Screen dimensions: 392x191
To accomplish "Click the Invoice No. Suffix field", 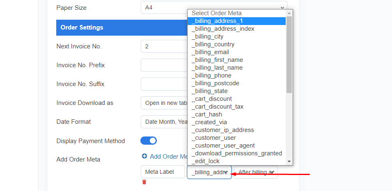I will pyautogui.click(x=164, y=84).
